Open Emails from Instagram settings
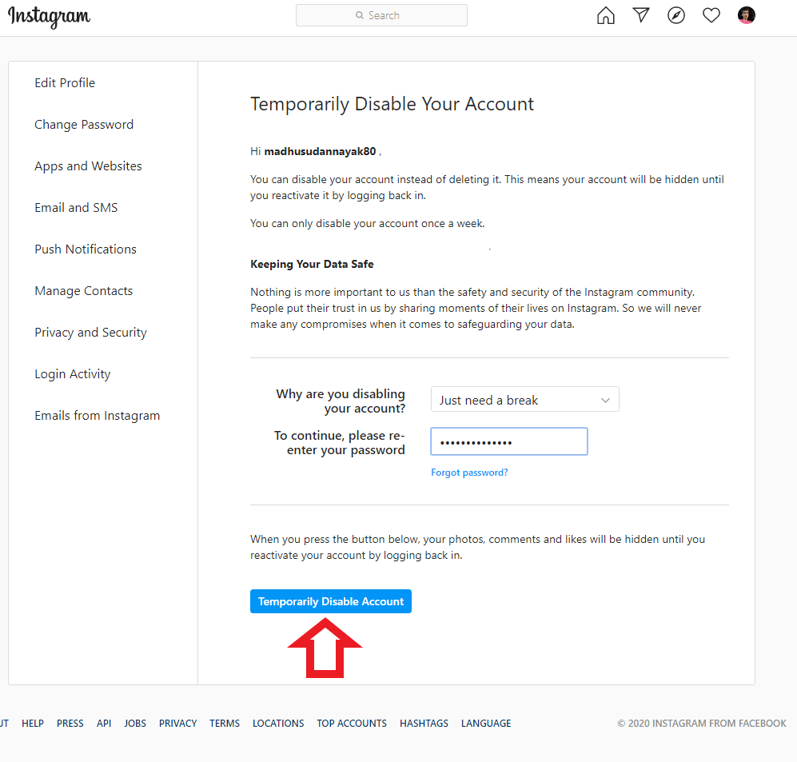797x762 pixels. point(97,416)
